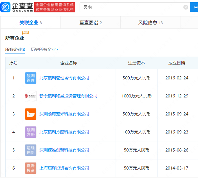Click the VIP badge above 所有企业
Image resolution: width=198 pixels, height=178 pixels.
tap(26, 32)
